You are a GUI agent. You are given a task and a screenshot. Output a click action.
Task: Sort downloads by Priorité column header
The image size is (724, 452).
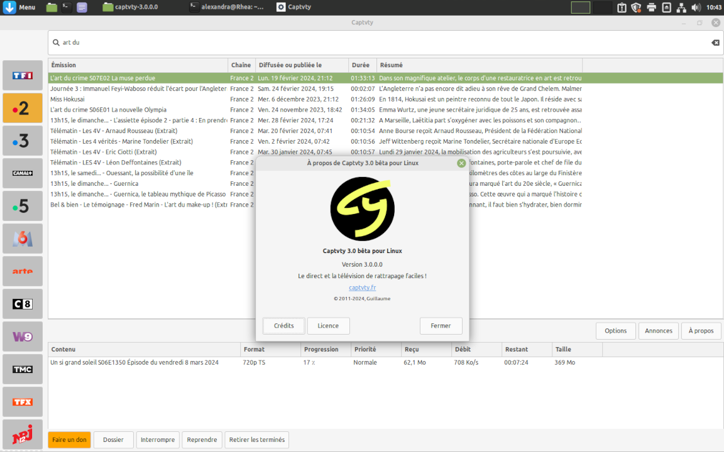coord(376,349)
